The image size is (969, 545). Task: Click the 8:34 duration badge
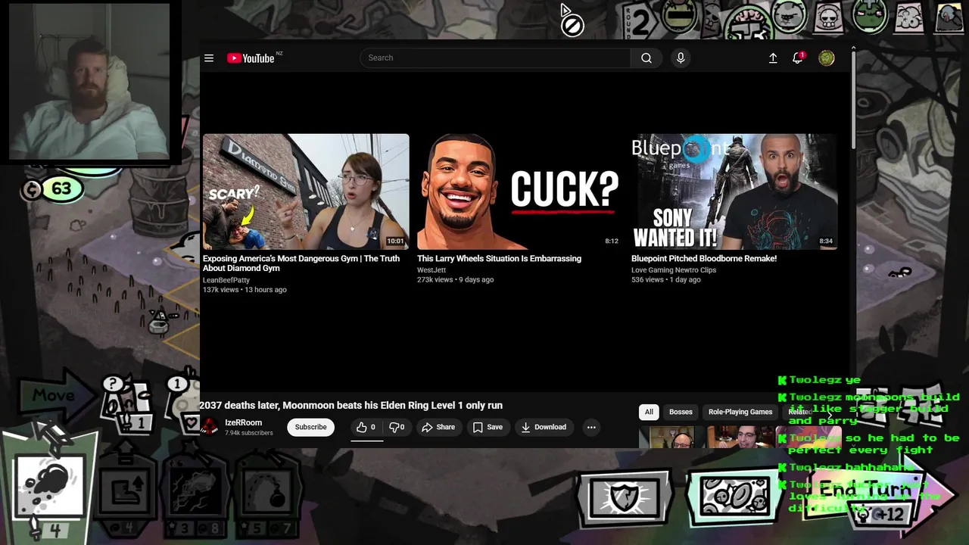pyautogui.click(x=826, y=241)
